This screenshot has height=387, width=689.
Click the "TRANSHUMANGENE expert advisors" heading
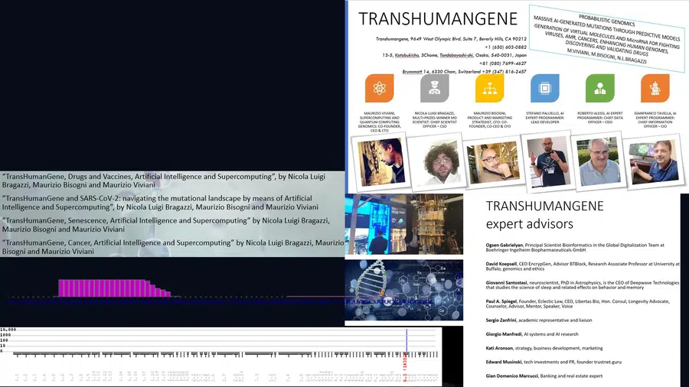(545, 215)
